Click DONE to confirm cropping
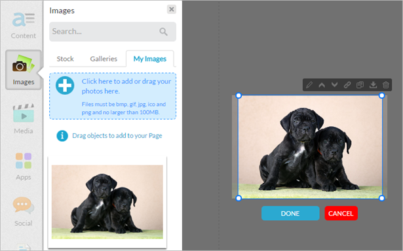This screenshot has height=251, width=403. click(290, 213)
